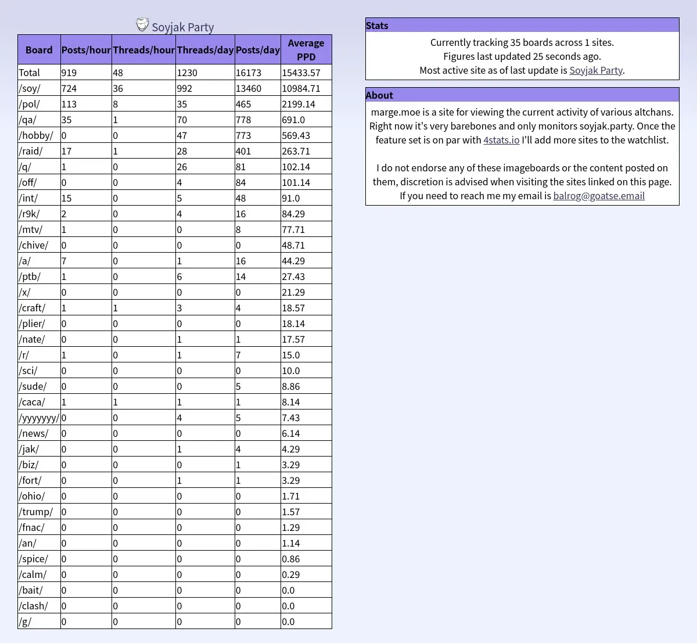
Task: Click the balrog@goatse.email email link
Action: pyautogui.click(x=599, y=196)
